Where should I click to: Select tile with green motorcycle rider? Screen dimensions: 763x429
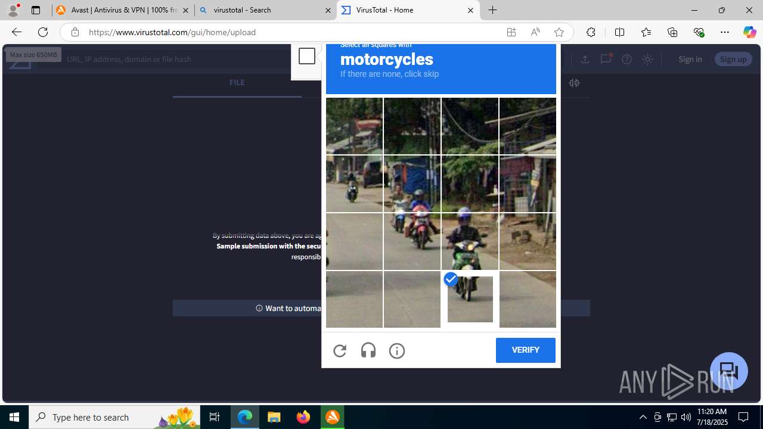(470, 242)
